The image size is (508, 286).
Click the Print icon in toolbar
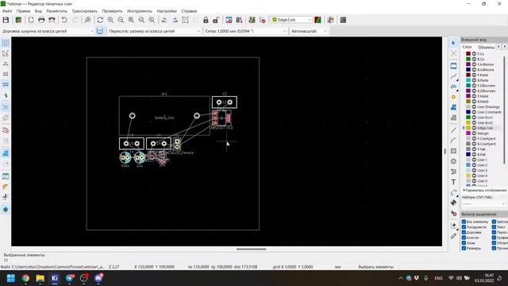(41, 20)
